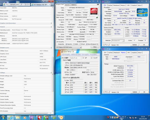Open Internet Explorer from the taskbar

[x=10, y=118]
